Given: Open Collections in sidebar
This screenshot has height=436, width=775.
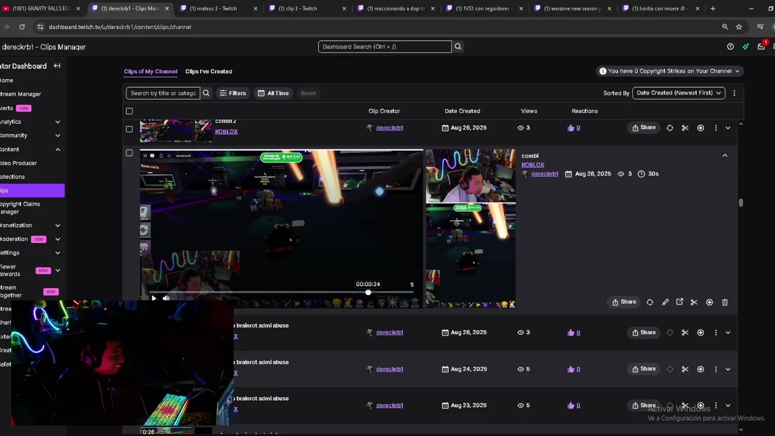Looking at the screenshot, I should coord(12,177).
